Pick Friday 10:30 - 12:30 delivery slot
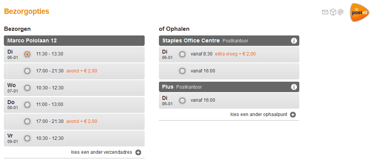This screenshot has width=378, height=168. [x=27, y=138]
